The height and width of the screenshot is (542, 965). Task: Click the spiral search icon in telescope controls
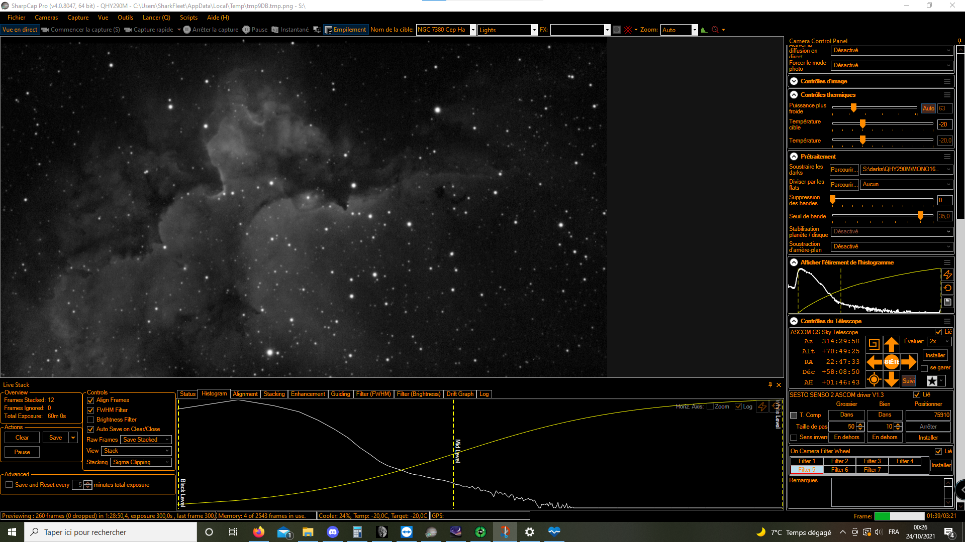874,344
